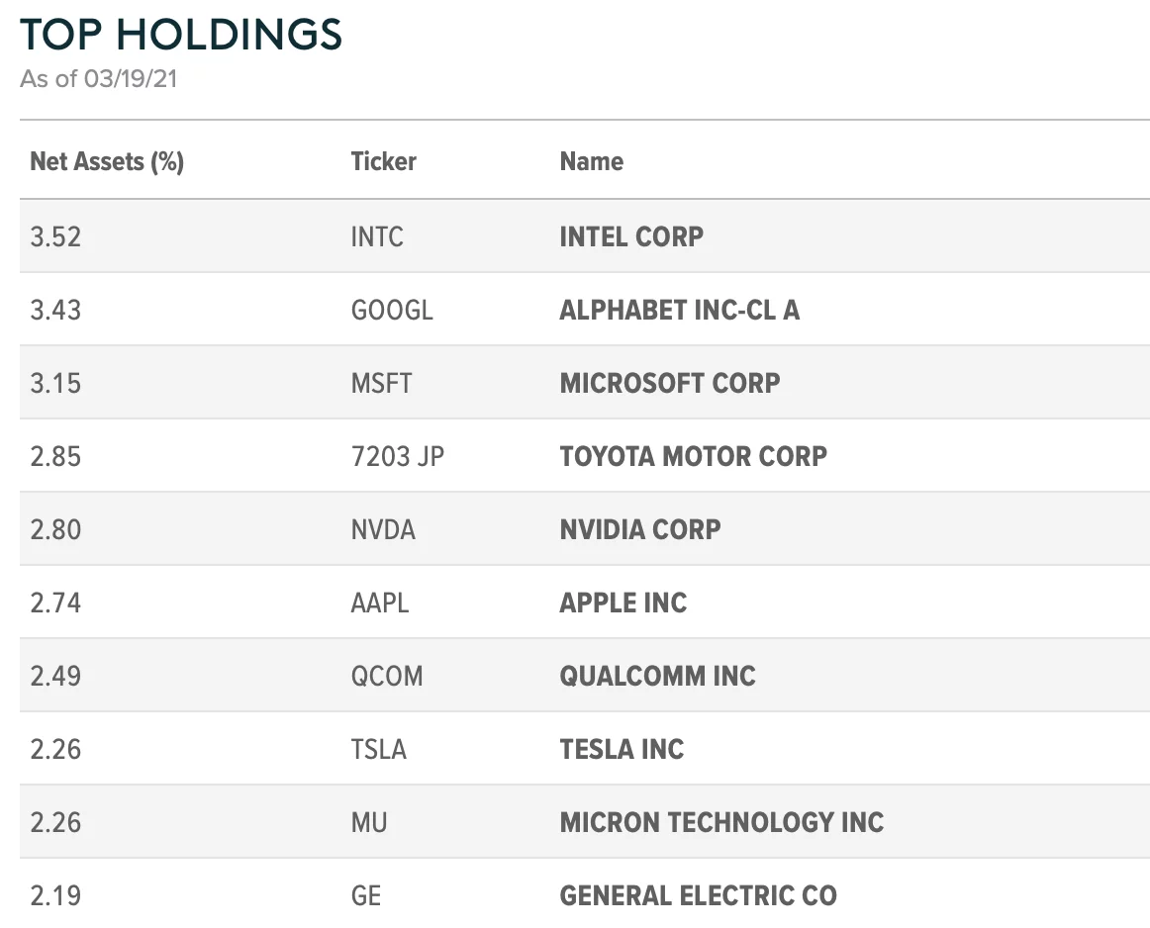
Task: Click the 3.52 net assets value
Action: click(55, 236)
